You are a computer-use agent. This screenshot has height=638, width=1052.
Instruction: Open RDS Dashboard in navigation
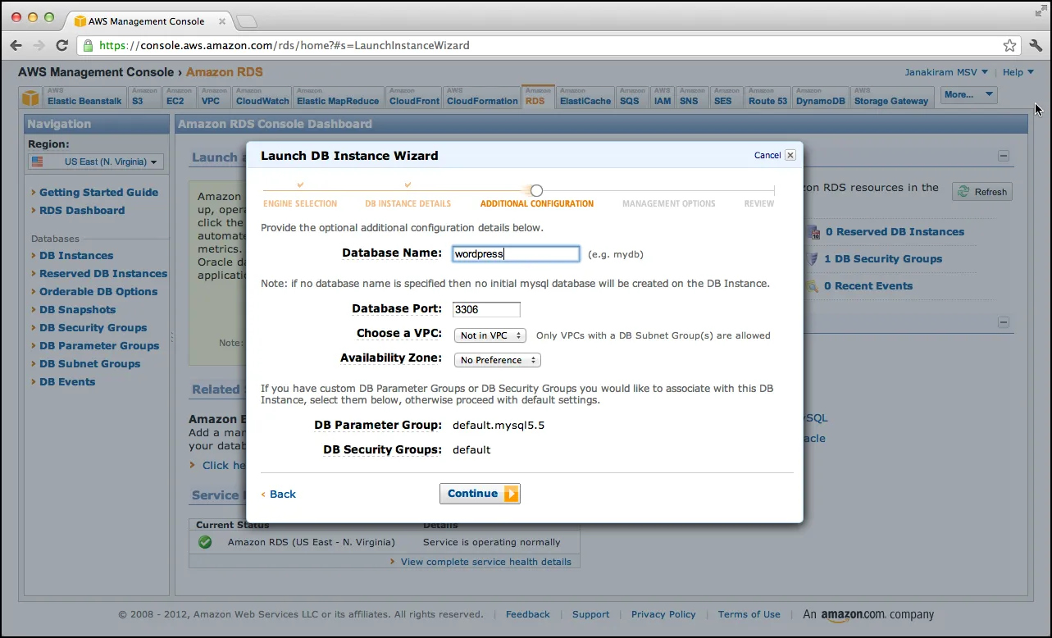coord(82,211)
